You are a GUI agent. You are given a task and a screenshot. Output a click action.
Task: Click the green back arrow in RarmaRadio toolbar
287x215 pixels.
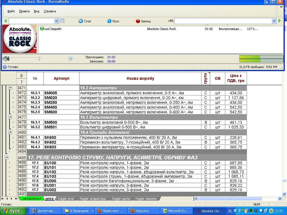pos(5,21)
